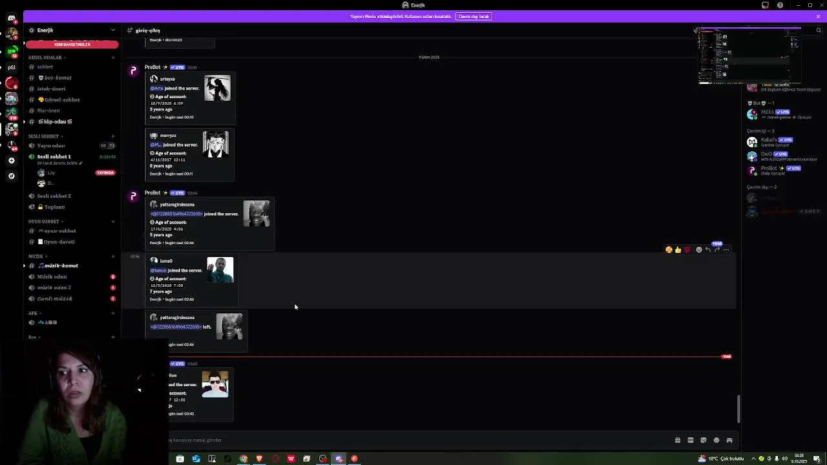
Task: Join the Yayın odası voice channel
Action: coord(72,145)
